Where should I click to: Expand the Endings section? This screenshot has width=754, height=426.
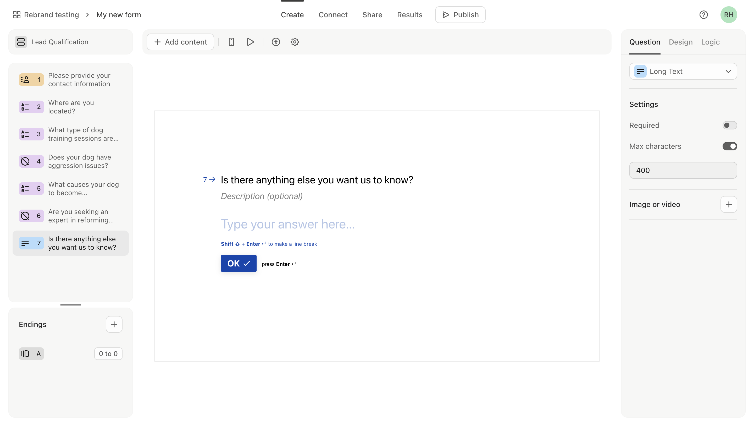(x=32, y=324)
